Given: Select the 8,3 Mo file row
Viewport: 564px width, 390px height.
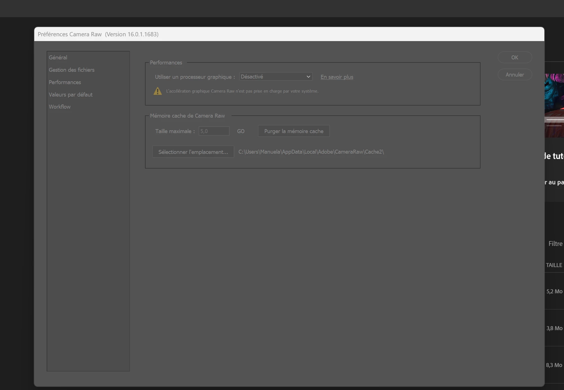Looking at the screenshot, I should [554, 365].
